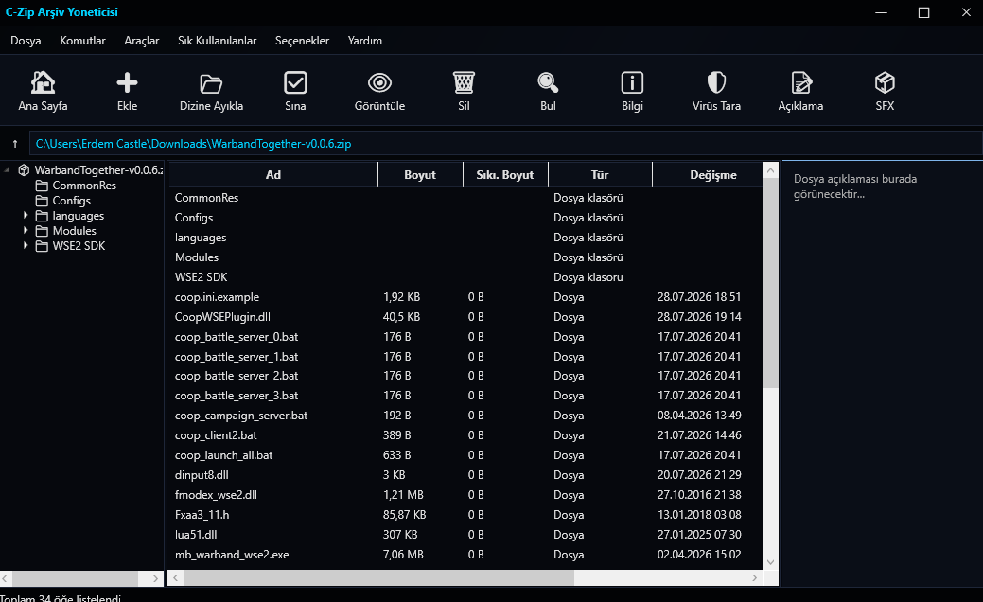This screenshot has height=602, width=983.
Task: Sort by Sıkı. Boyut column header
Action: click(x=505, y=175)
